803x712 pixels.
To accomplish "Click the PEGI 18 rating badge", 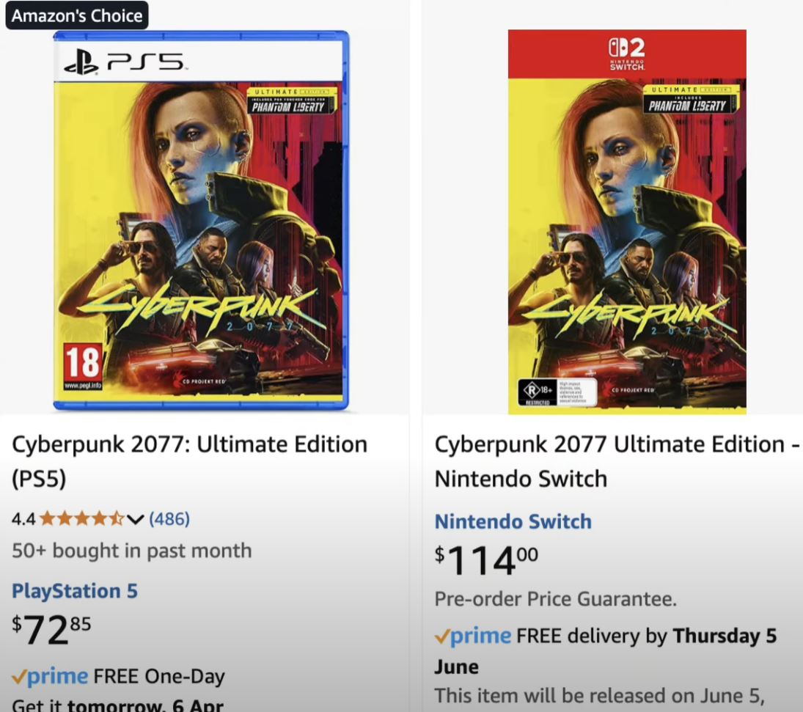I will pos(83,367).
